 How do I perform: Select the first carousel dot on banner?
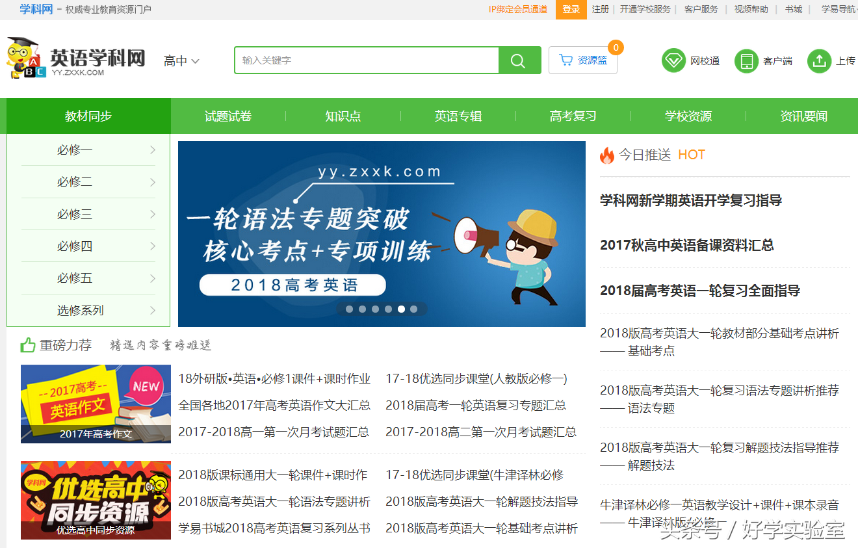(349, 309)
